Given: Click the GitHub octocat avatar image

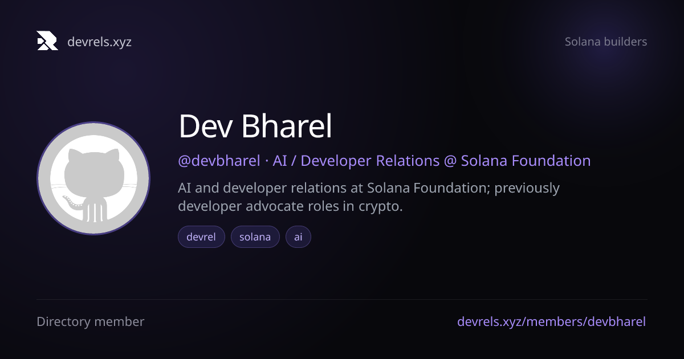Looking at the screenshot, I should click(93, 178).
